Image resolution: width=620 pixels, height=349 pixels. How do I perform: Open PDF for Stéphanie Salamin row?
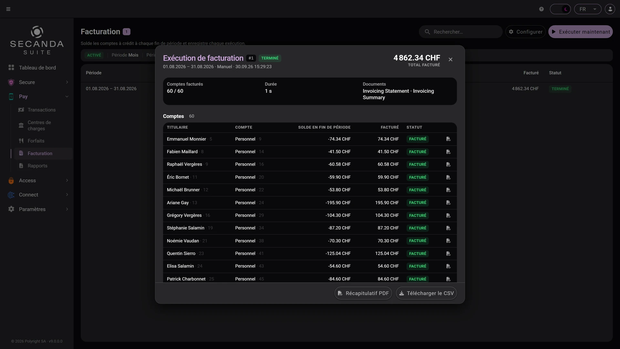(x=448, y=228)
